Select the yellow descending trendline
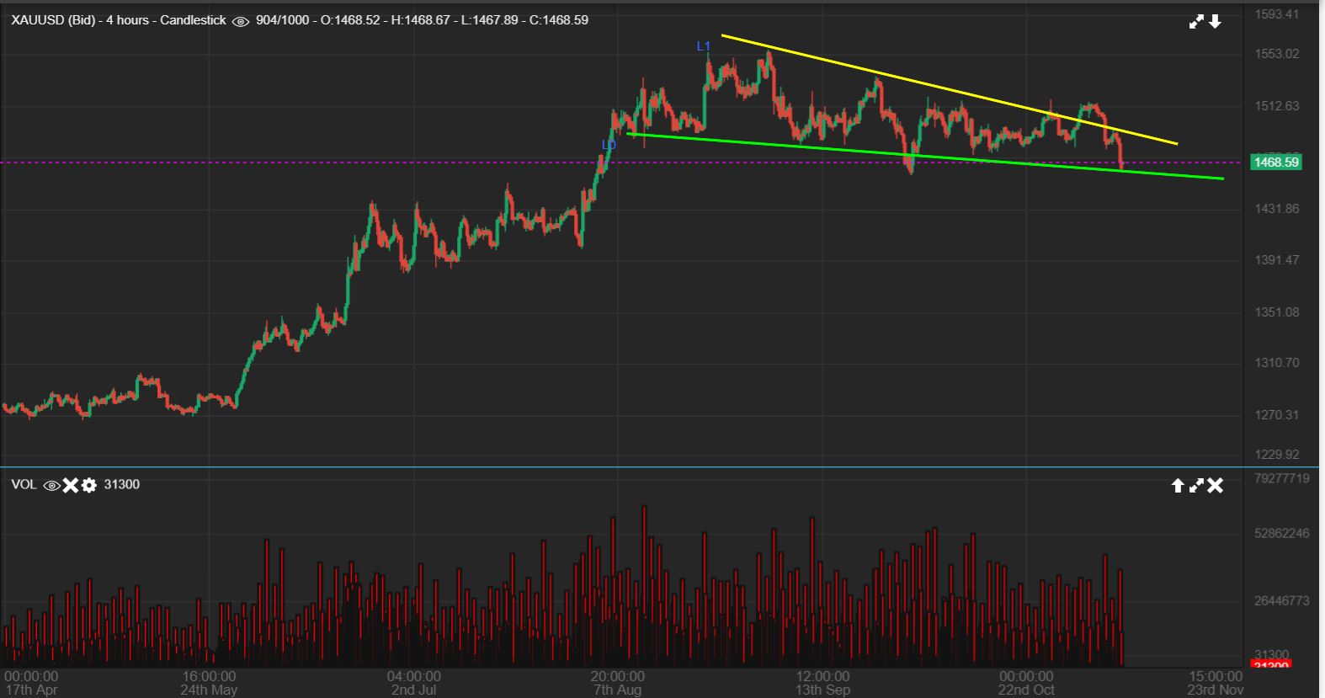Image resolution: width=1325 pixels, height=698 pixels. 949,90
